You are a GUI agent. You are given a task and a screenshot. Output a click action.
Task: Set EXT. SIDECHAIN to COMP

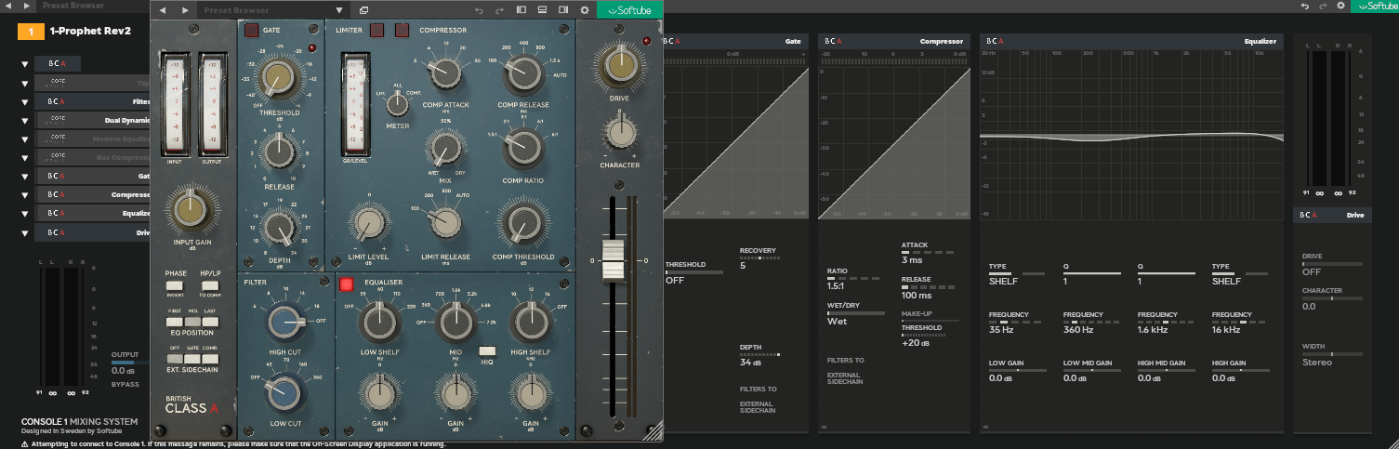click(x=210, y=357)
